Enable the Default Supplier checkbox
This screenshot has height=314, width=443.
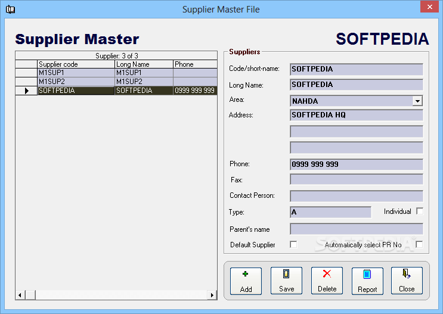[293, 244]
